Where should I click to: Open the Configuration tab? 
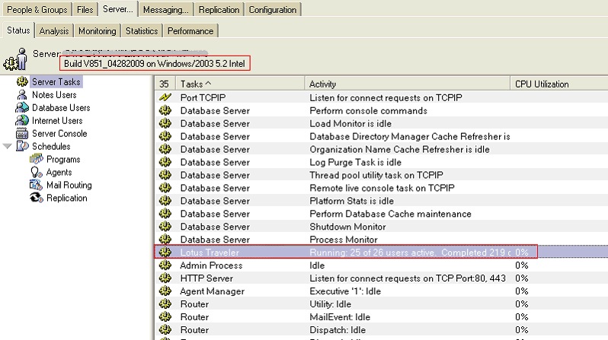[273, 9]
